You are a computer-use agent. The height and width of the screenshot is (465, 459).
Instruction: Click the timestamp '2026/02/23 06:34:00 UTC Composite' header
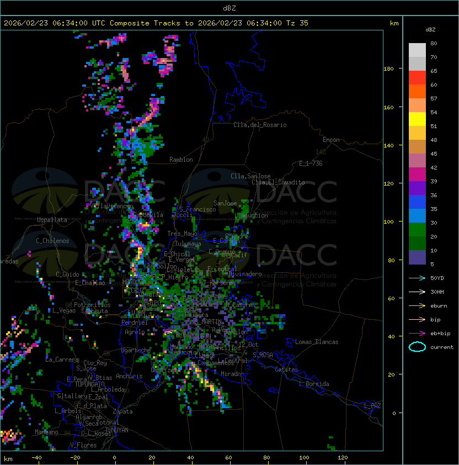[77, 23]
